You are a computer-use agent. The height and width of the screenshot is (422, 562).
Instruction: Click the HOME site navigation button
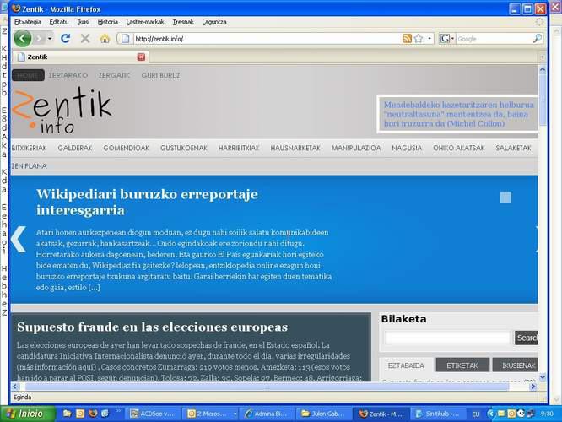(x=28, y=75)
